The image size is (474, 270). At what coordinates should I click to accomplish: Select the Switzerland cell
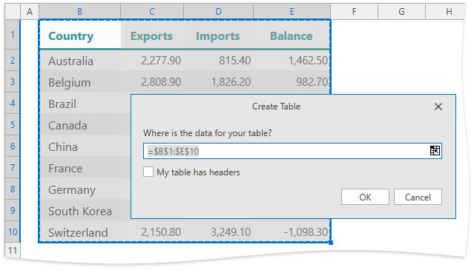[80, 232]
